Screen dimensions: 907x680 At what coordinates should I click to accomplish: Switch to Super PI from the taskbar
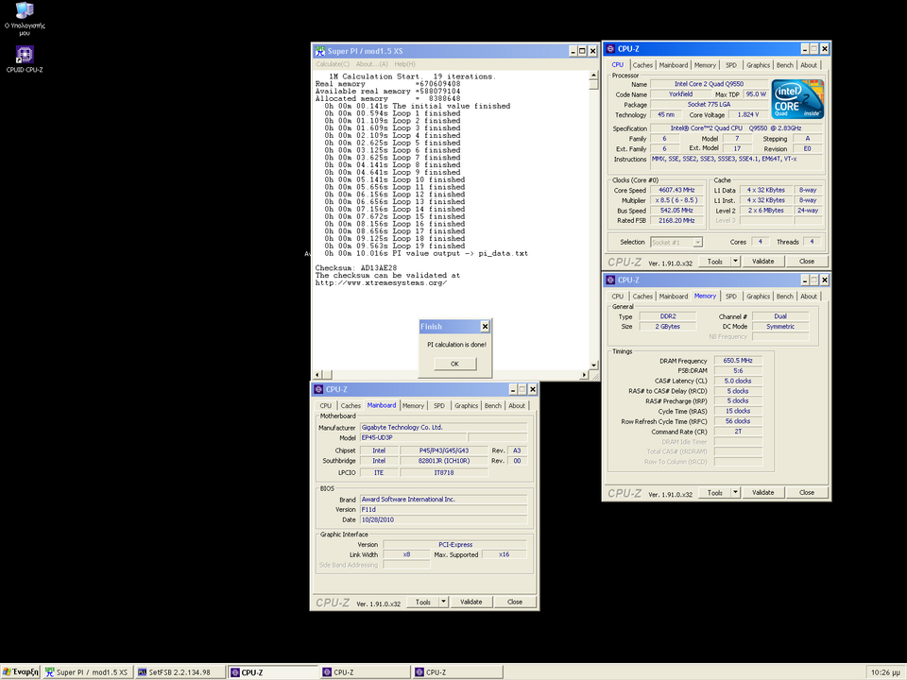[x=87, y=671]
